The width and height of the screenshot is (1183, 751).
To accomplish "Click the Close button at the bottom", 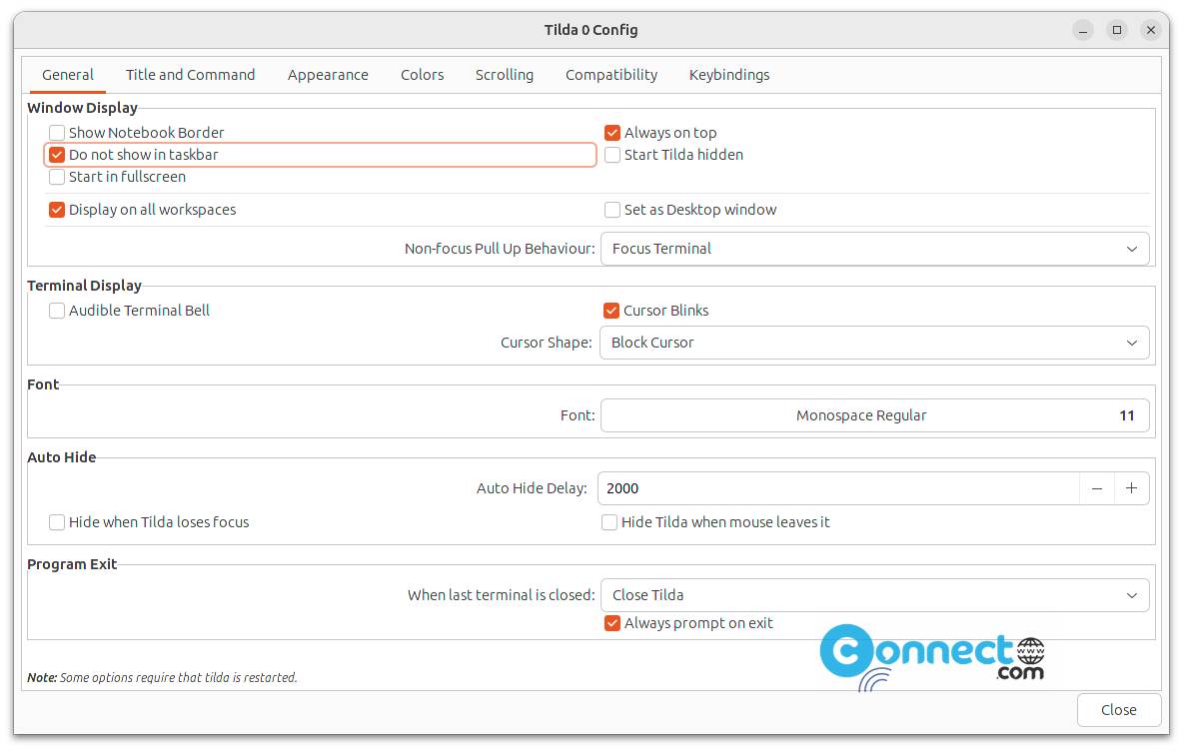I will (1118, 710).
